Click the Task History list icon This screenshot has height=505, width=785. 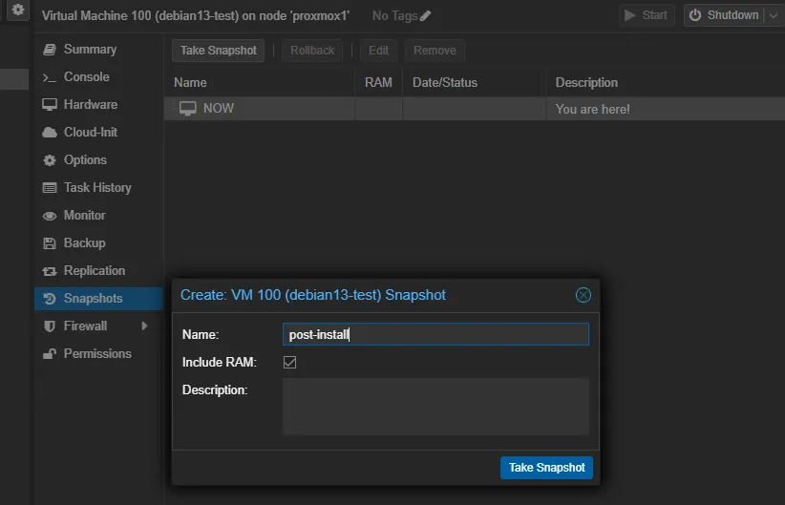[49, 188]
